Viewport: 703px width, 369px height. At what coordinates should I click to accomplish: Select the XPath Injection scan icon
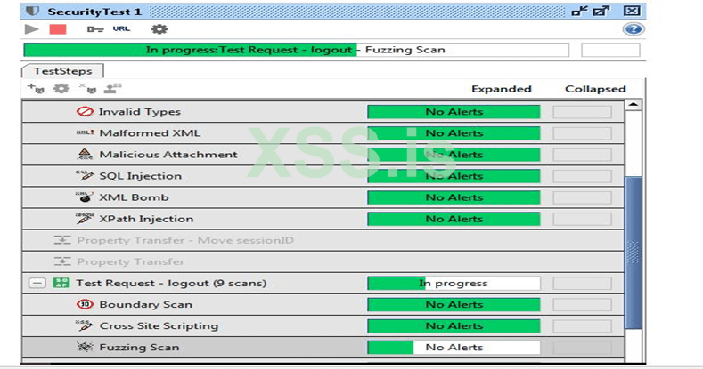click(85, 218)
